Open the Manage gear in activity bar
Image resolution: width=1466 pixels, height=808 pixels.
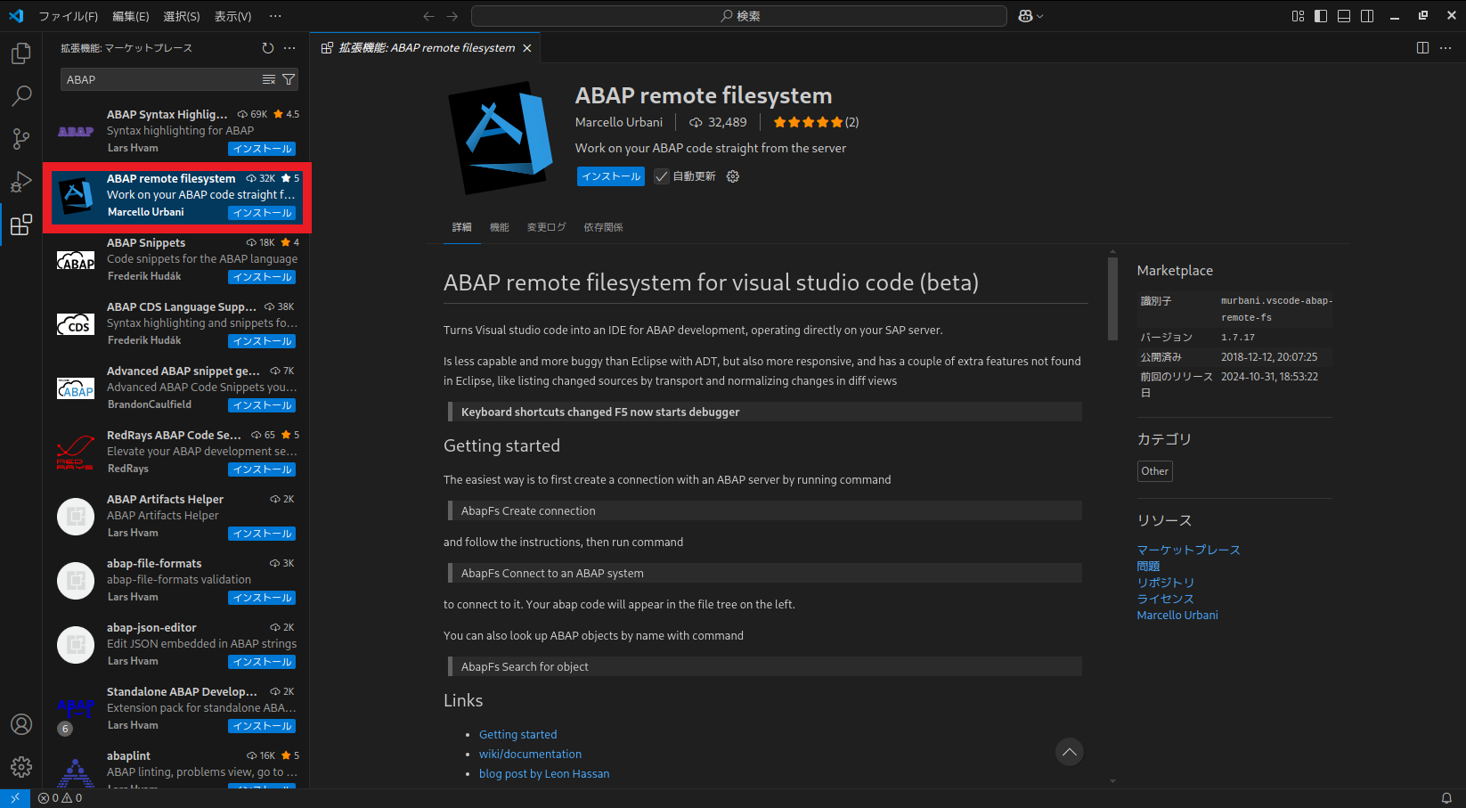click(20, 766)
